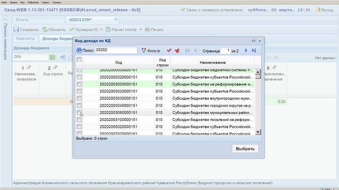Viewport: 339px width, 190px height.
Task: Open the Справка menu
Action: click(57, 2)
